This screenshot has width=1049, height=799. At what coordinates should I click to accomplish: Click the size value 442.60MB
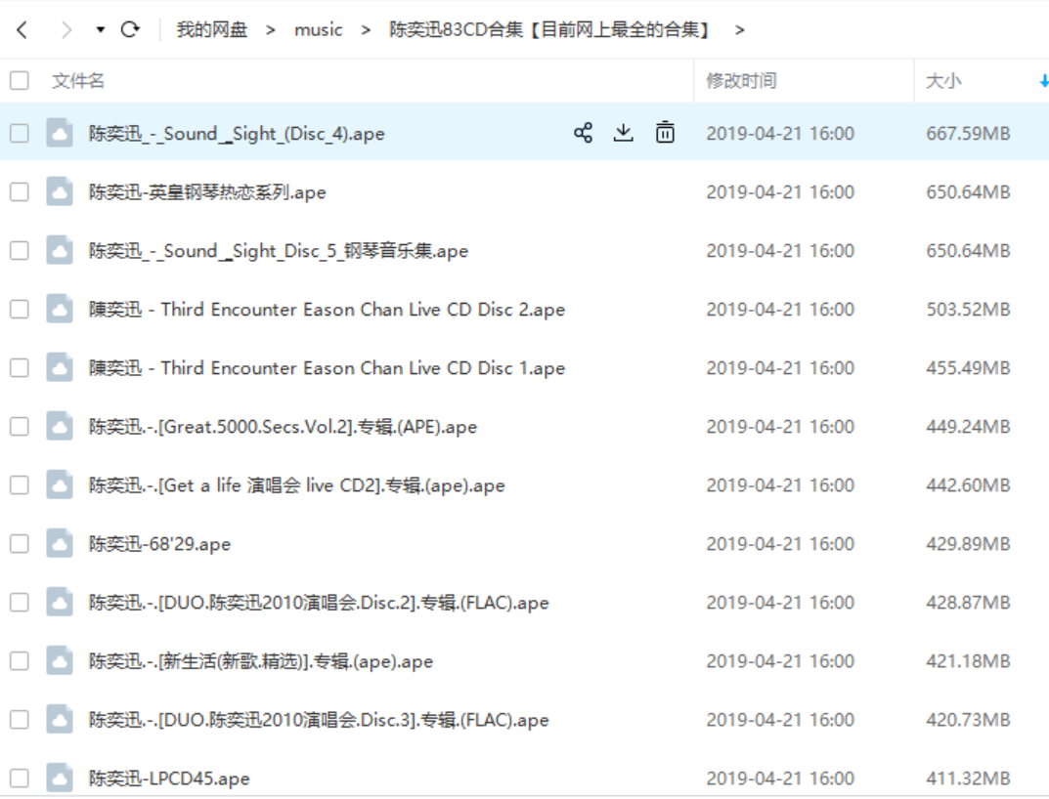tap(968, 484)
